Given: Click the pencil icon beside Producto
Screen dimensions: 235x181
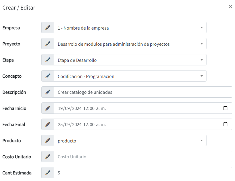Looking at the screenshot, I should click(48, 141).
